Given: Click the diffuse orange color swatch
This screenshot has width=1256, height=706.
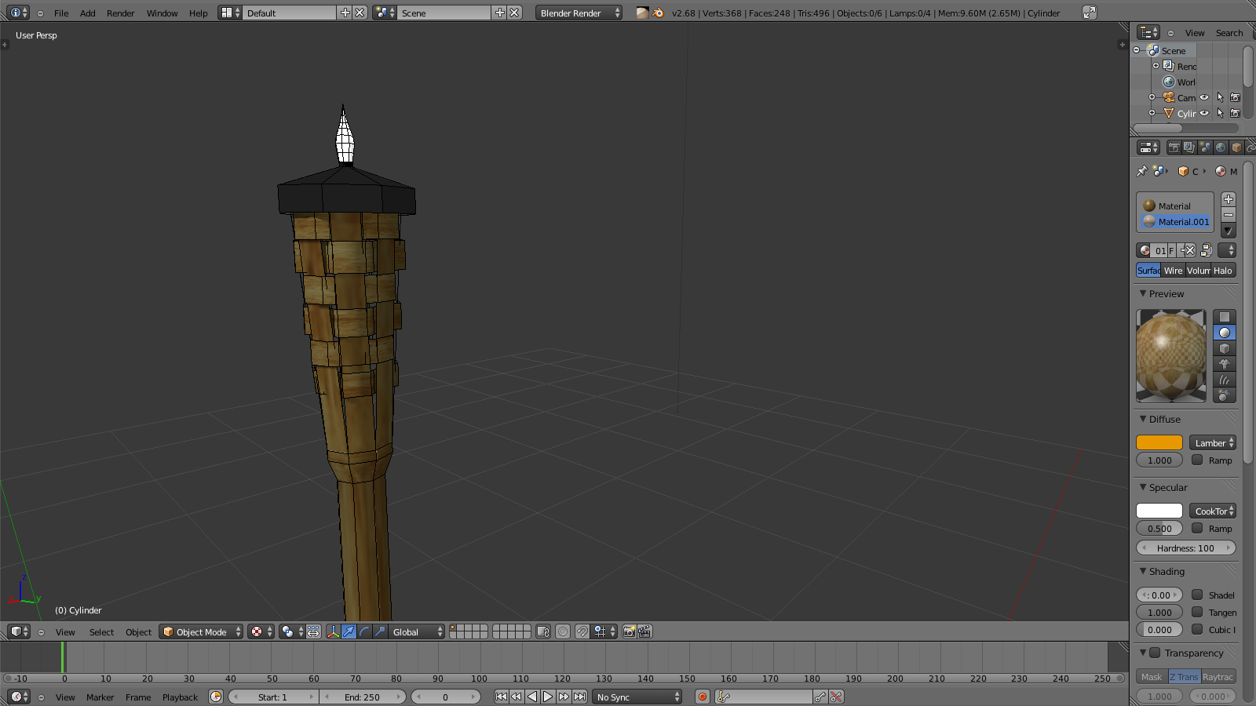Looking at the screenshot, I should coord(1159,443).
